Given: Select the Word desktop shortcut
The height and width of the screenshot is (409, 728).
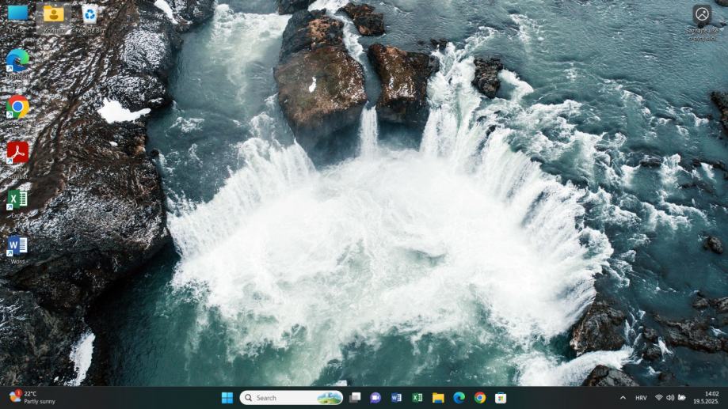Looking at the screenshot, I should tap(17, 246).
